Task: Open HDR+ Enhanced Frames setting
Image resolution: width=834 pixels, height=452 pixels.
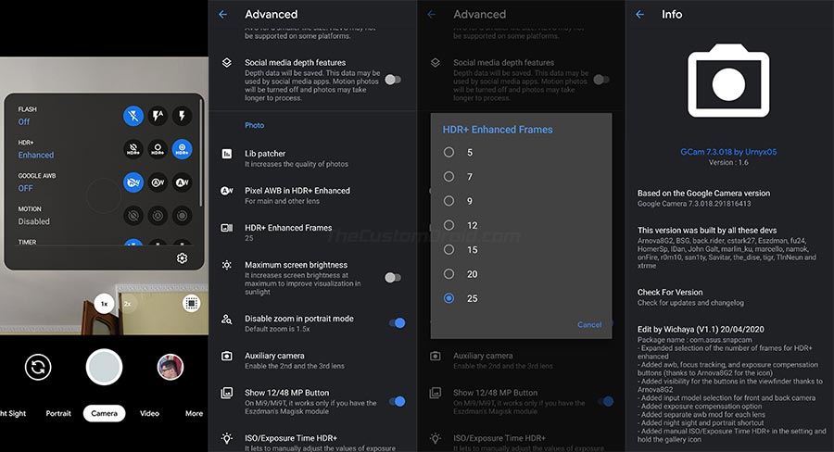Action: coord(313,232)
